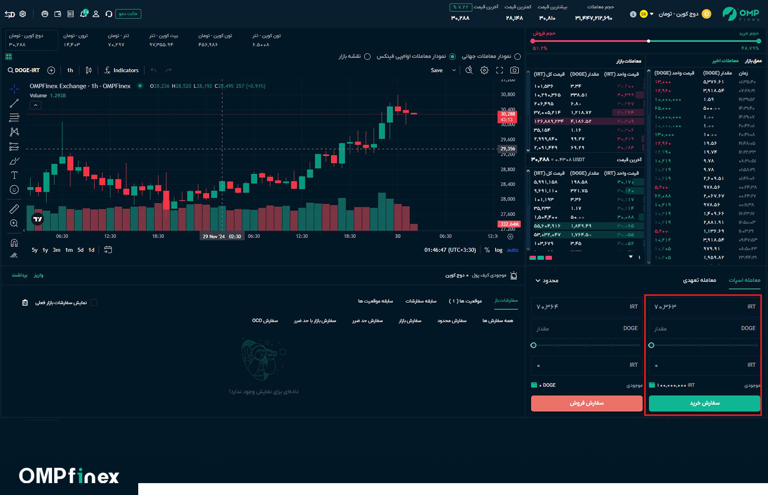The width and height of the screenshot is (768, 495).
Task: Click the chart undo arrow
Action: [154, 70]
